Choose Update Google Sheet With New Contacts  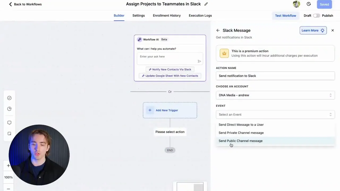click(170, 76)
